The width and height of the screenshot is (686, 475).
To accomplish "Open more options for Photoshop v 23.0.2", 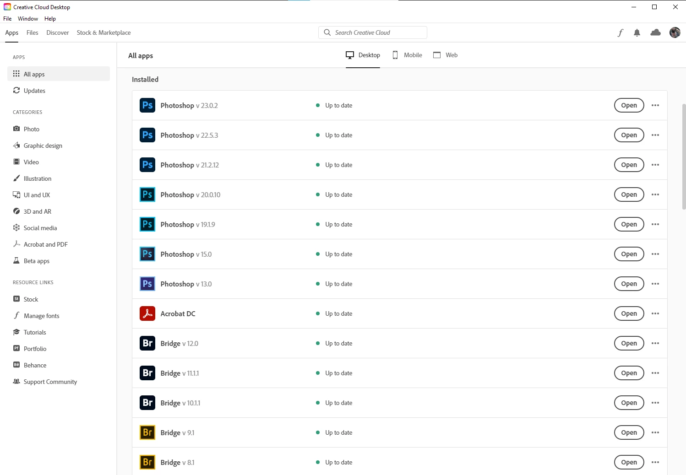I will [655, 105].
